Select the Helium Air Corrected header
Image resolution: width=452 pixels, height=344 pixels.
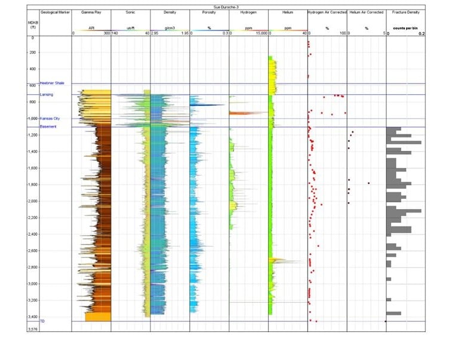point(365,12)
